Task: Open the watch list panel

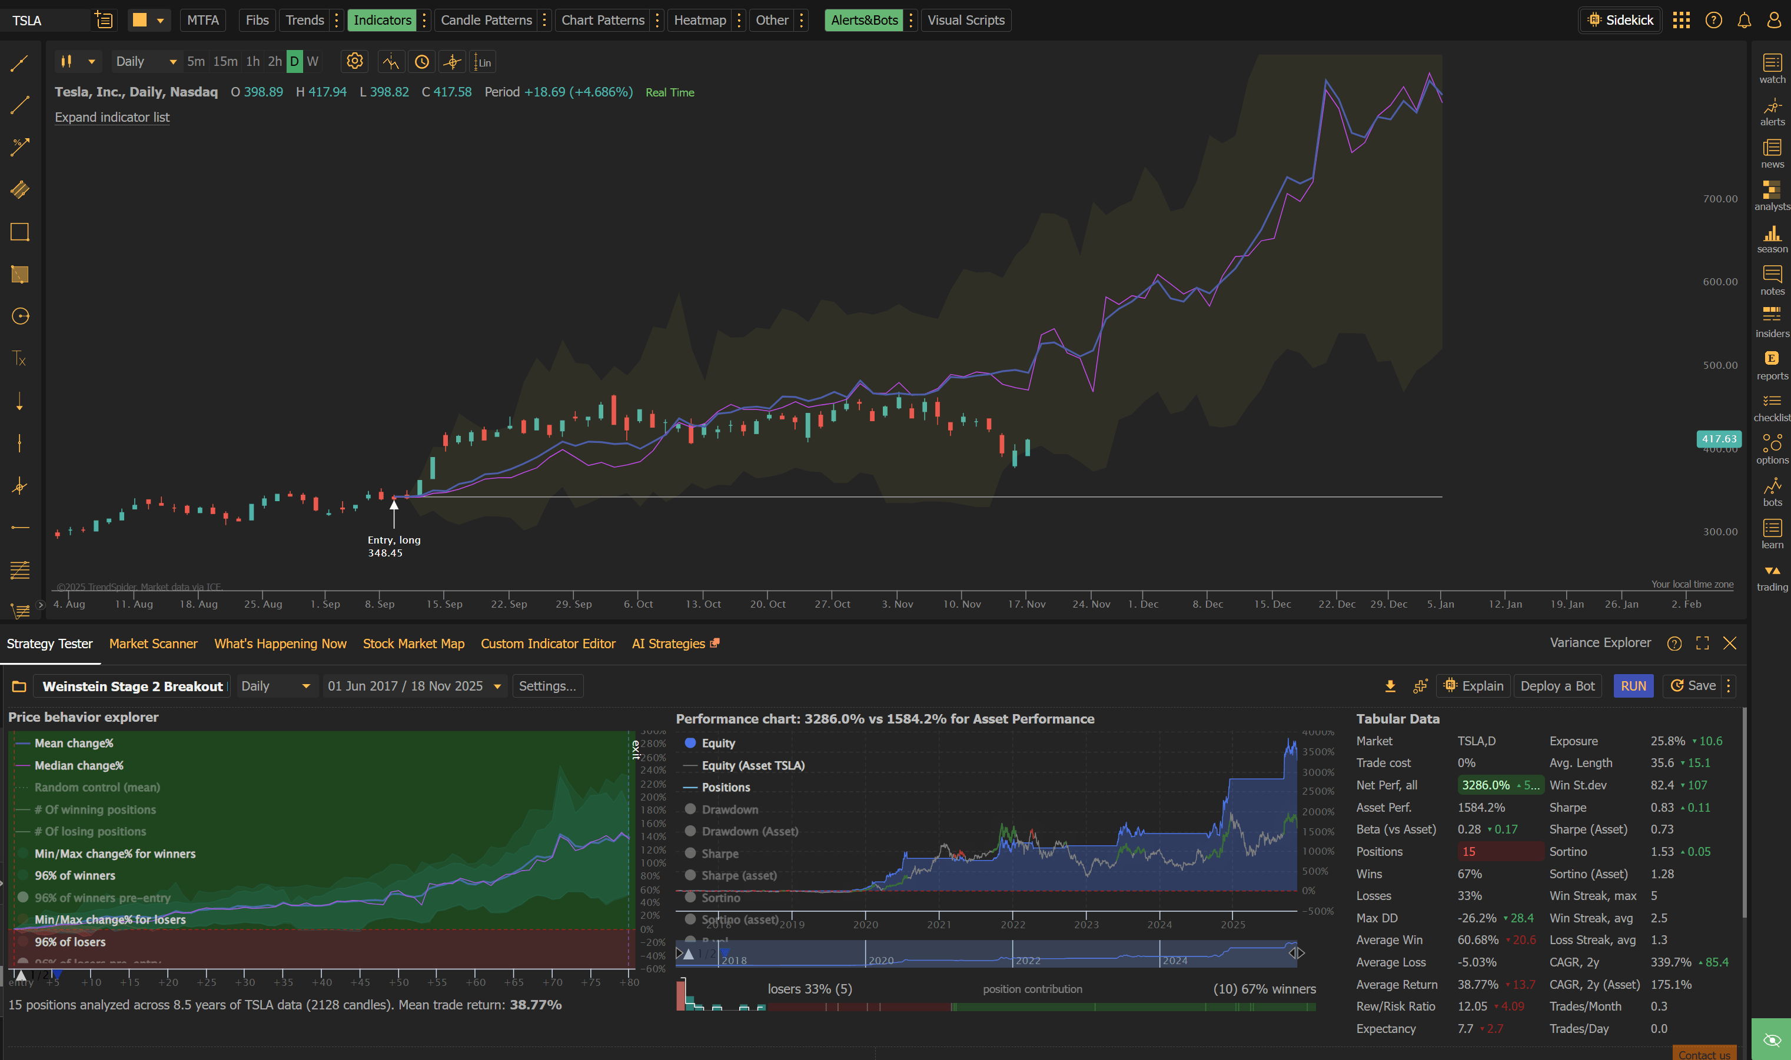Action: pos(1772,69)
